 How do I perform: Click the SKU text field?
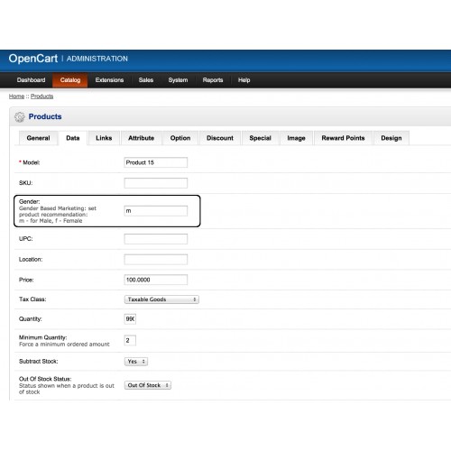point(156,183)
